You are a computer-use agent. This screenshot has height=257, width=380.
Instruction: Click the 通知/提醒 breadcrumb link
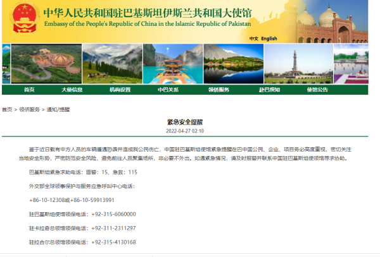click(x=58, y=109)
